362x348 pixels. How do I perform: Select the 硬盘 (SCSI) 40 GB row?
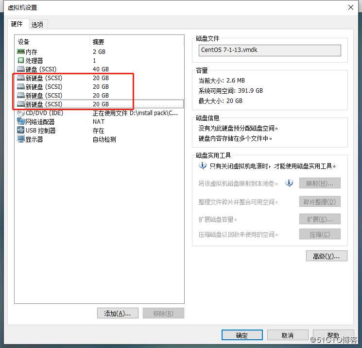99,69
